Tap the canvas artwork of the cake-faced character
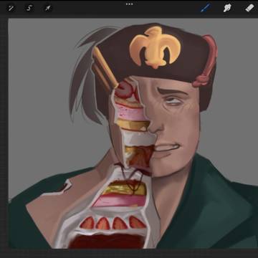The width and height of the screenshot is (258, 258). coord(133,134)
